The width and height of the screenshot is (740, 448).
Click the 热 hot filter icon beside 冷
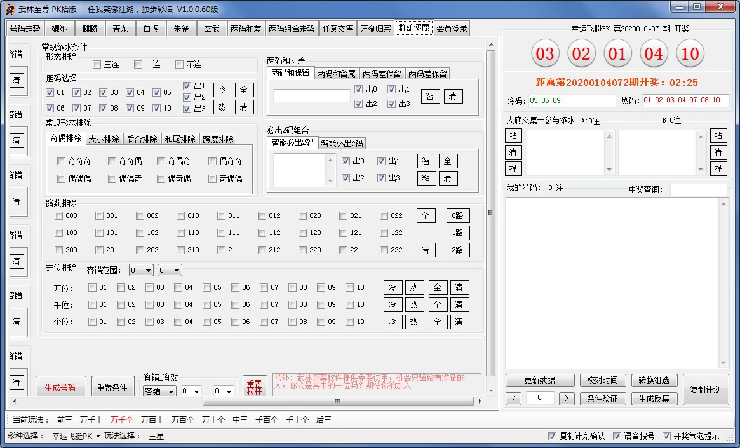[x=222, y=107]
